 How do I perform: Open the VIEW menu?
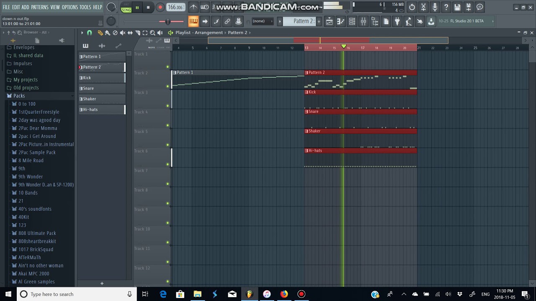pyautogui.click(x=55, y=7)
